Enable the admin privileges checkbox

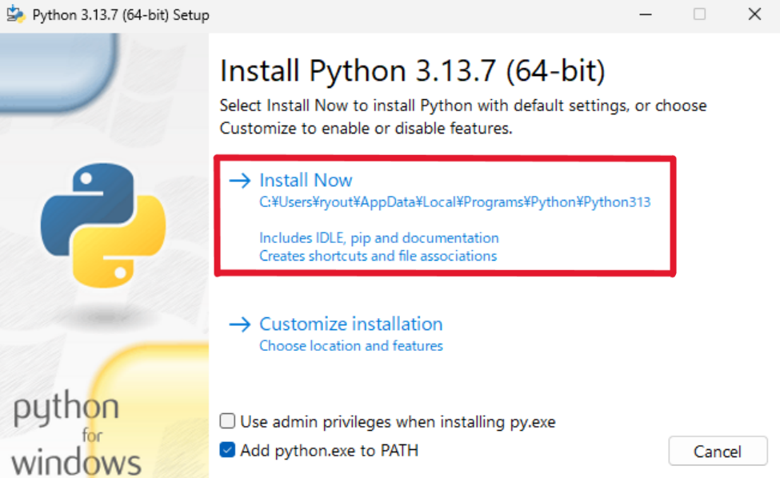pyautogui.click(x=228, y=421)
